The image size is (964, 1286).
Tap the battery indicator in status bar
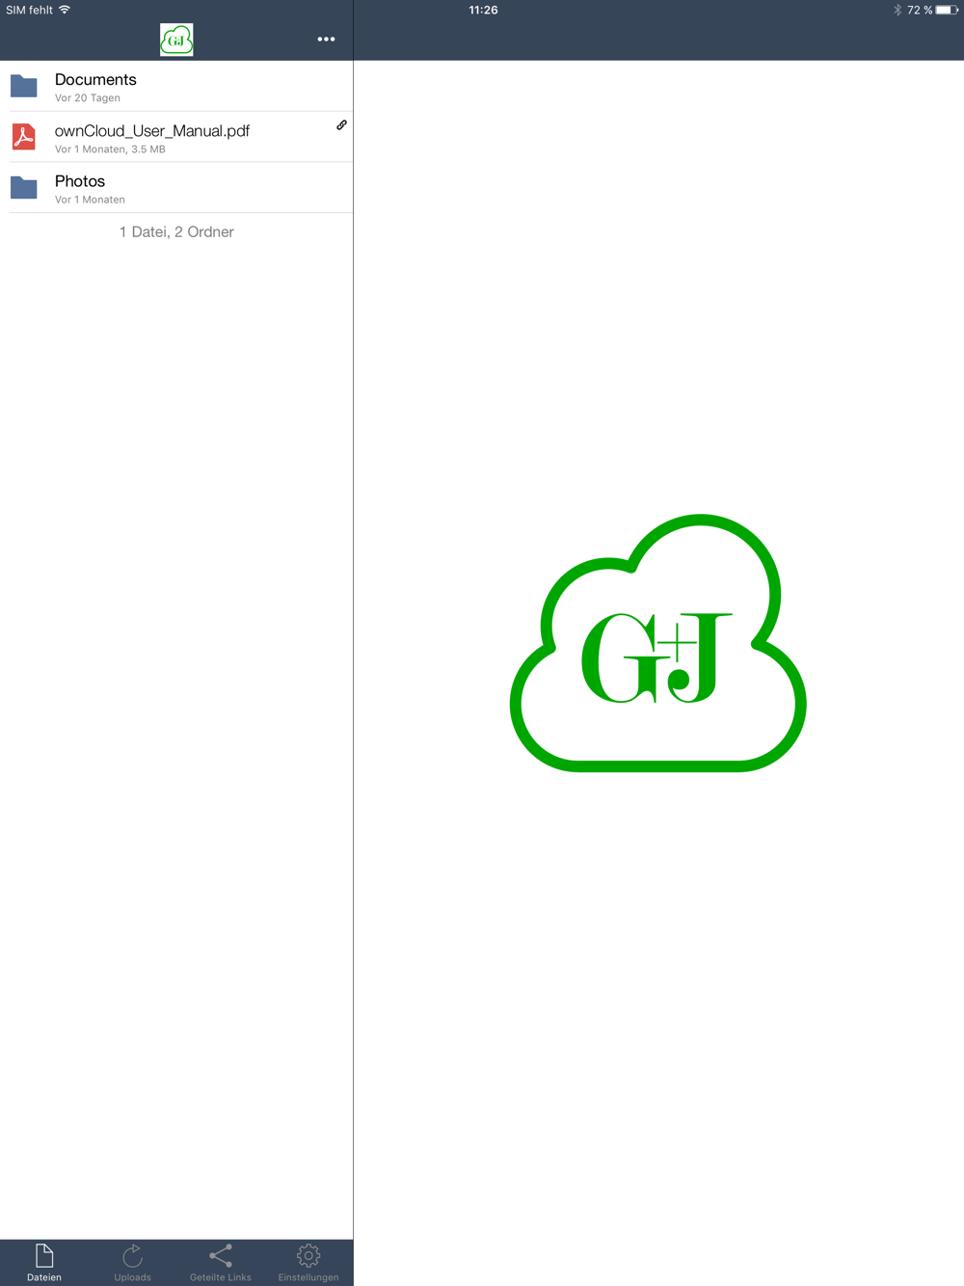947,10
